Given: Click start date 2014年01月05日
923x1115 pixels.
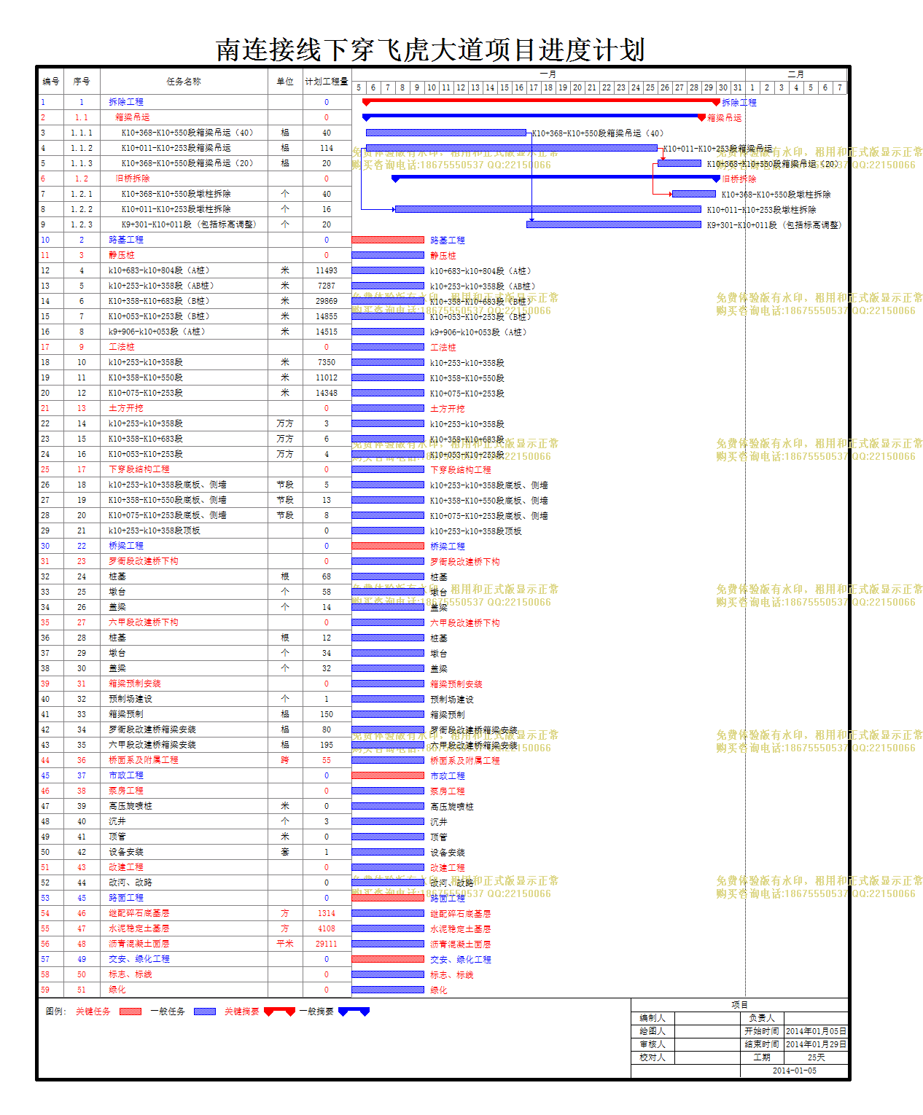Looking at the screenshot, I should [x=816, y=1031].
